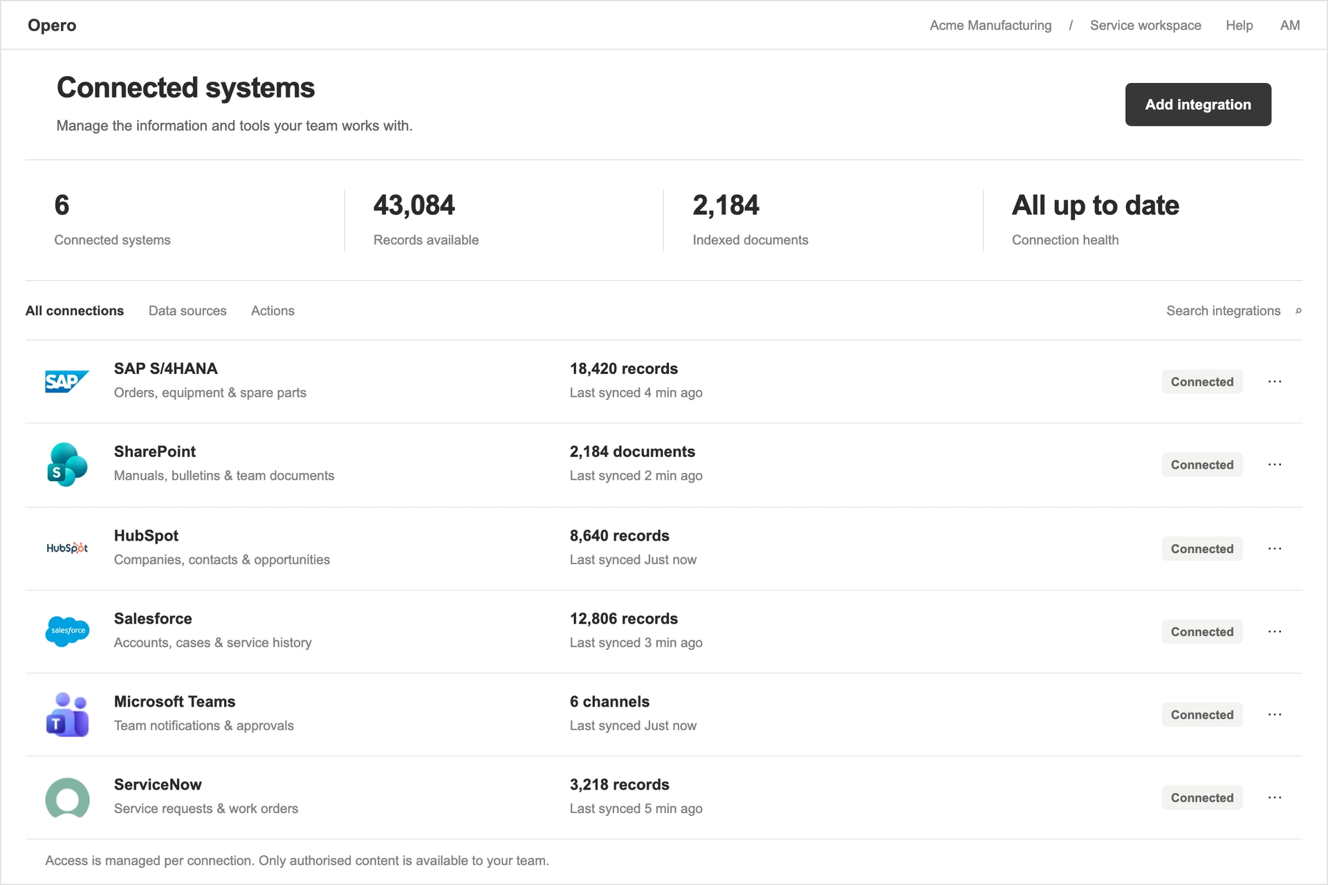Open the SAP S/4HANA connection name

(166, 369)
